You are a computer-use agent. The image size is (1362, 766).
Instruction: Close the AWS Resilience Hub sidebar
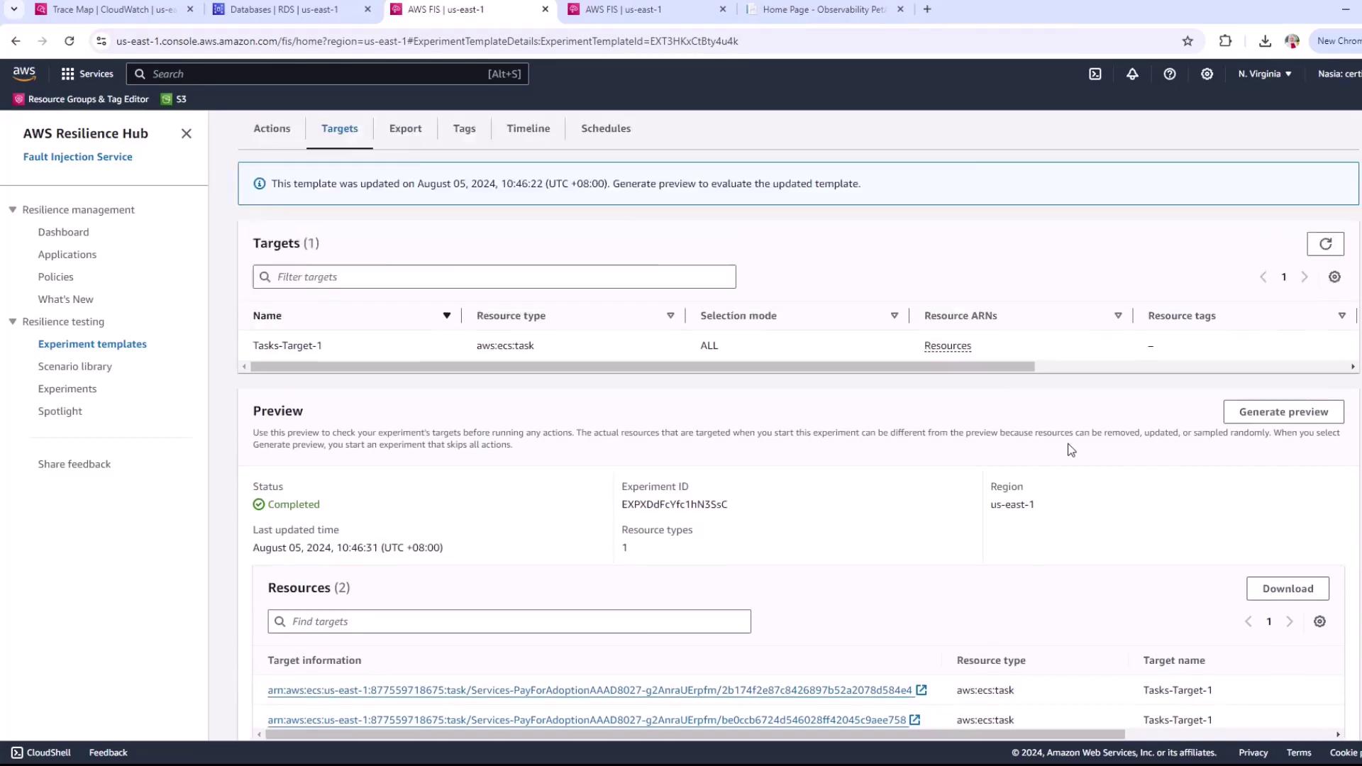pos(186,133)
